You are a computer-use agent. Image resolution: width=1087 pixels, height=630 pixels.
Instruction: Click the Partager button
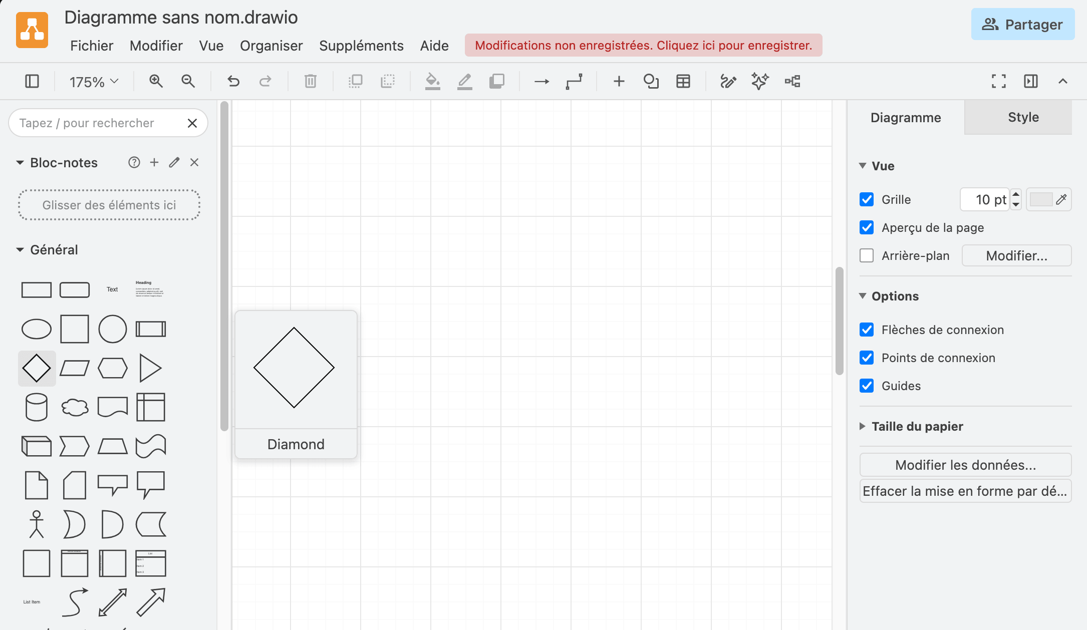point(1022,25)
